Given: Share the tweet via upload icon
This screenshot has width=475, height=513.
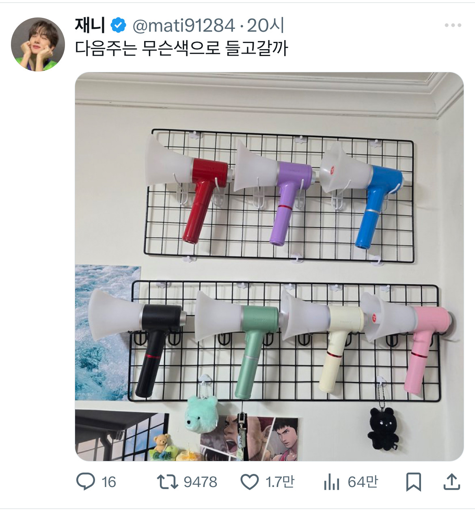Looking at the screenshot, I should (x=451, y=482).
